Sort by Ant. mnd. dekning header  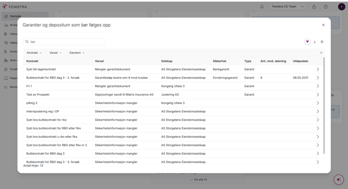[273, 61]
